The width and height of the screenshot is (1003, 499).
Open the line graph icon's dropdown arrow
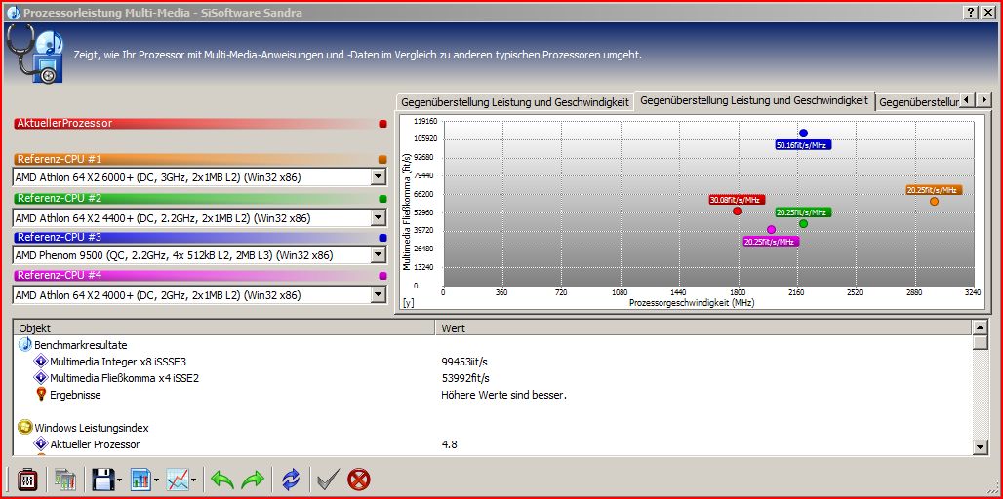click(193, 480)
